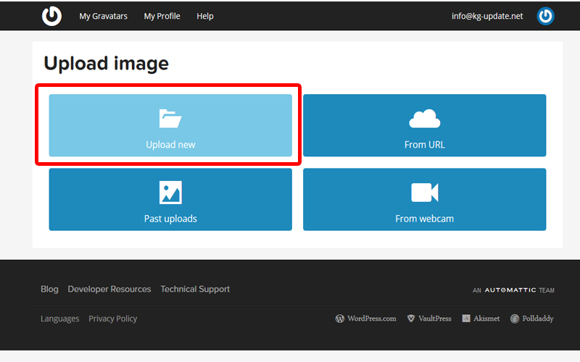Click the WordPress.com logo icon in footer
Image resolution: width=580 pixels, height=362 pixels.
tap(339, 319)
